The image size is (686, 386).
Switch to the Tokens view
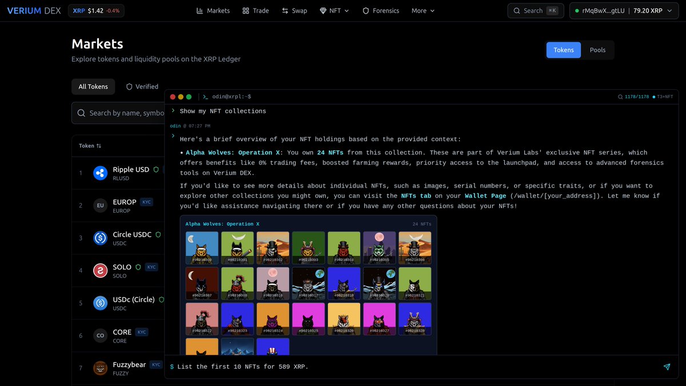tap(564, 50)
